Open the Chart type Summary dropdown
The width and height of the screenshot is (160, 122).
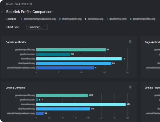(x=37, y=27)
